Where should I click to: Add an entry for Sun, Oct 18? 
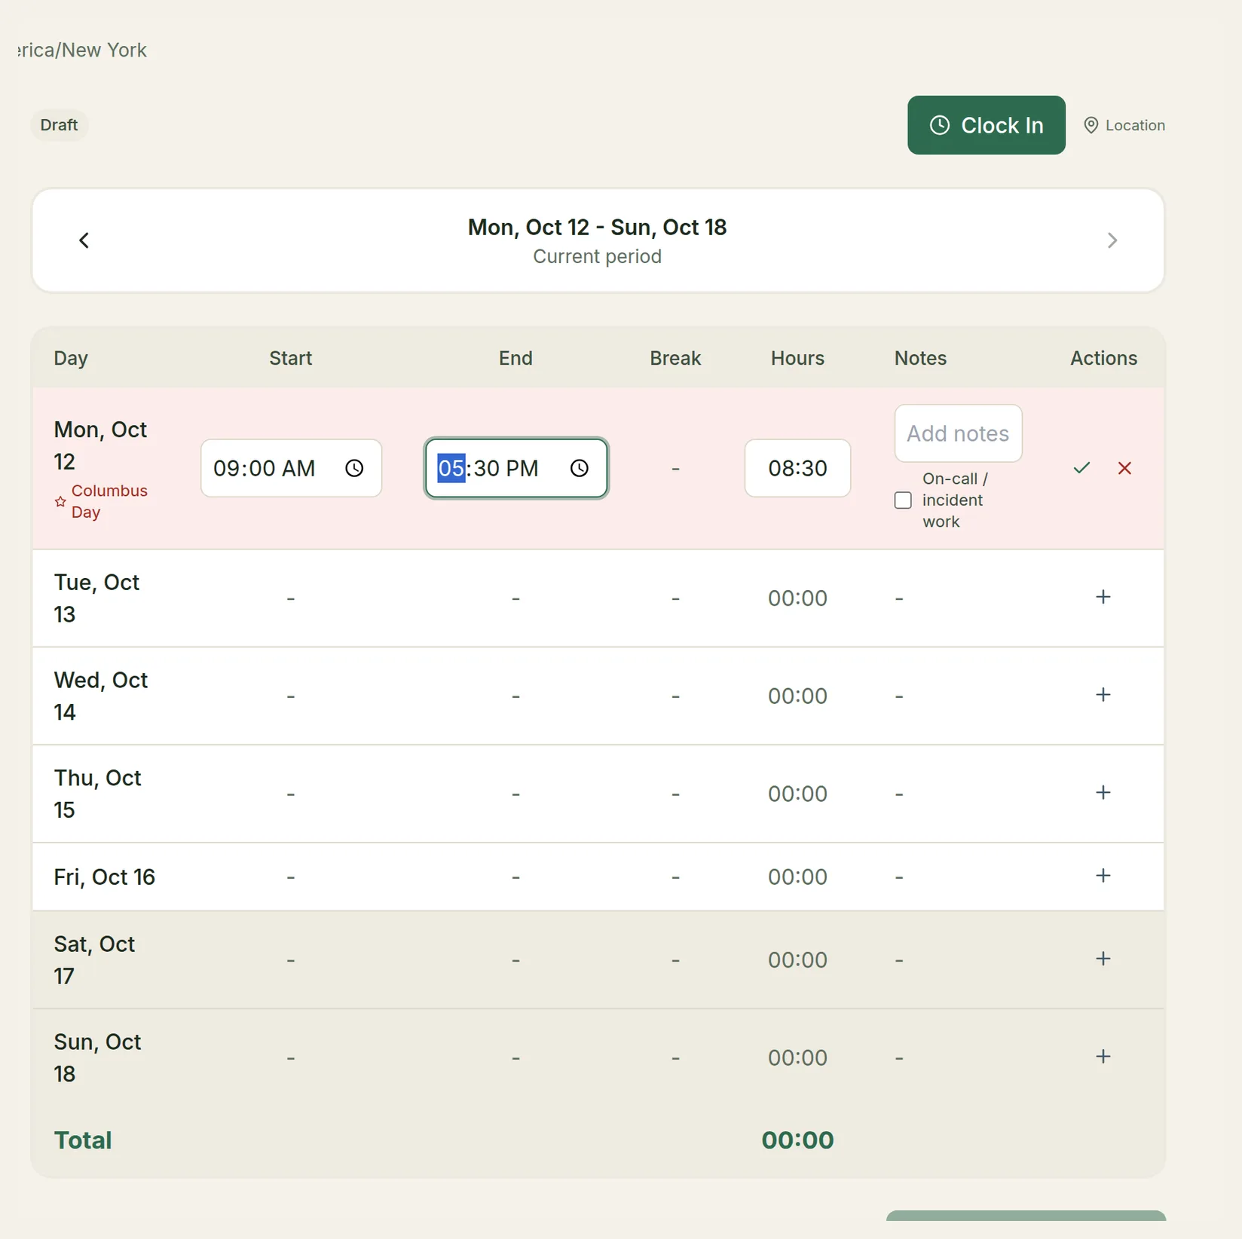coord(1103,1057)
